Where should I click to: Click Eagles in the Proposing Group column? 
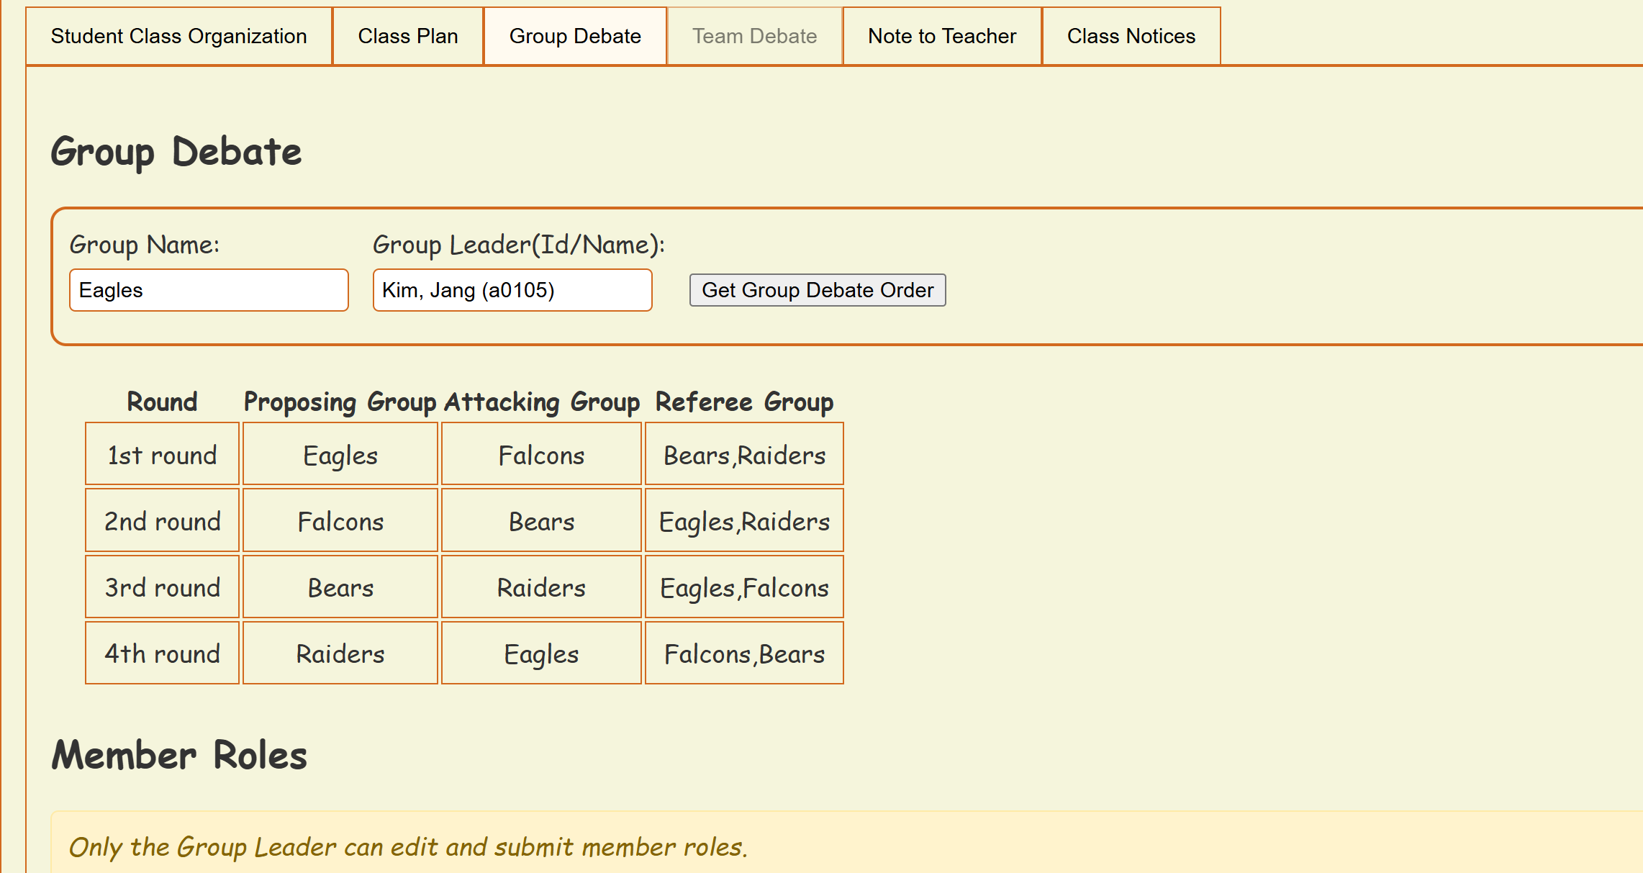pos(340,455)
